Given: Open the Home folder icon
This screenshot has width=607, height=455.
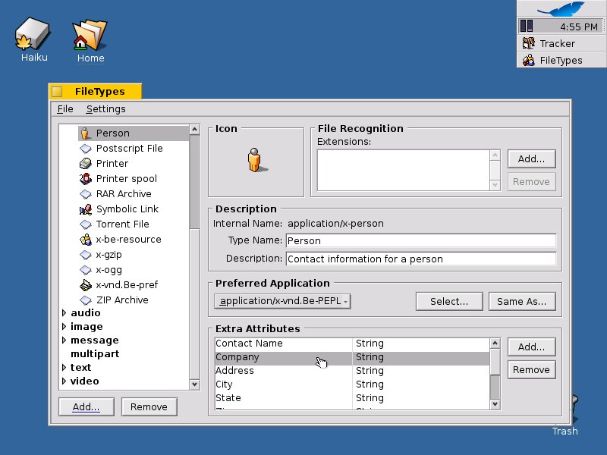Looking at the screenshot, I should pos(90,36).
